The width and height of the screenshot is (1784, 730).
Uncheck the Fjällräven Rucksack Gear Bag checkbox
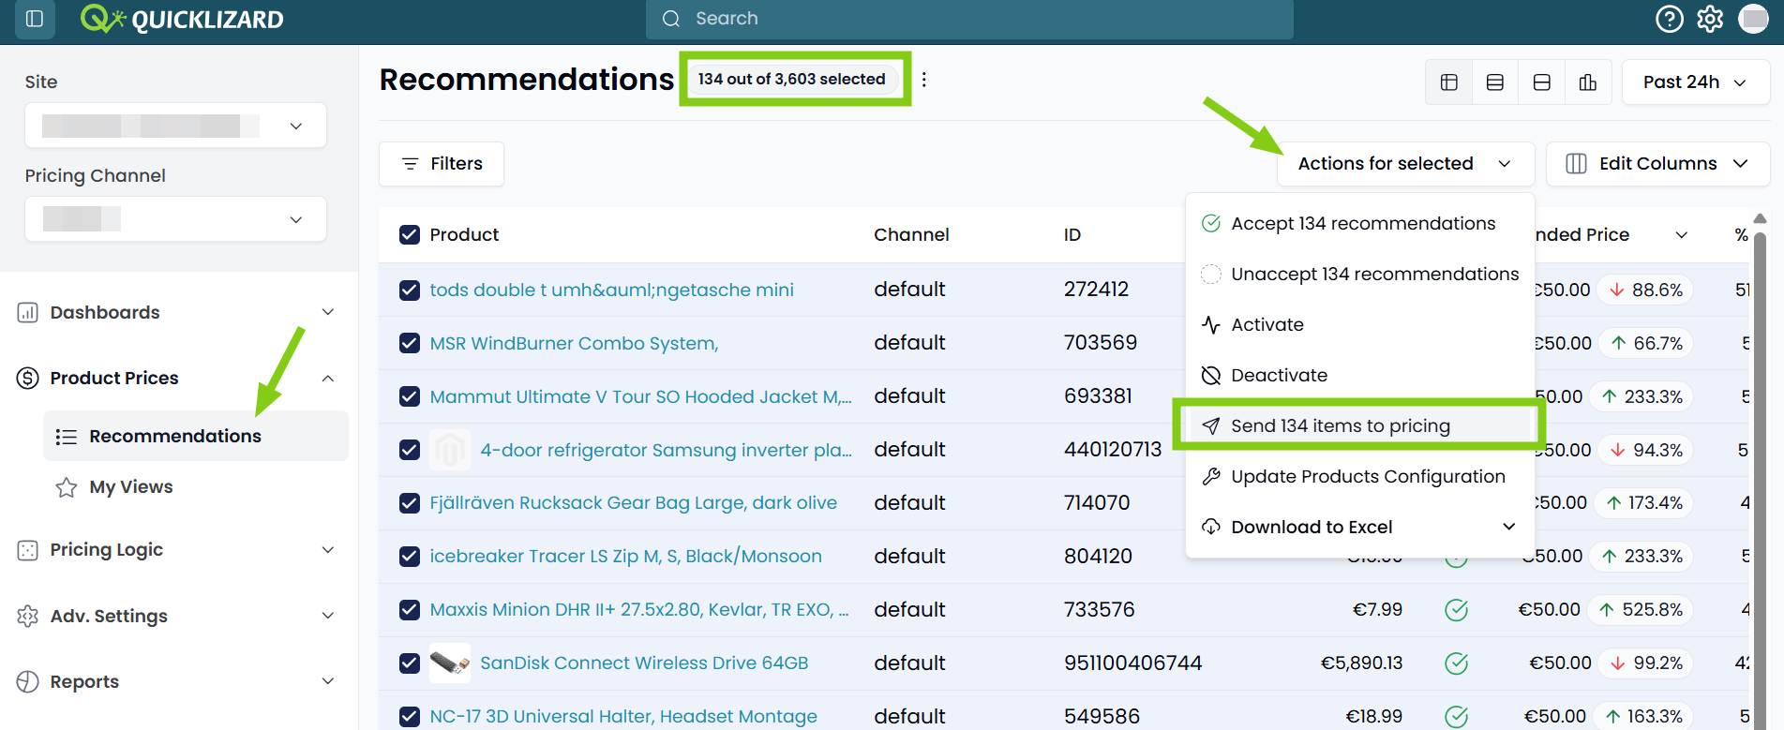(x=410, y=503)
